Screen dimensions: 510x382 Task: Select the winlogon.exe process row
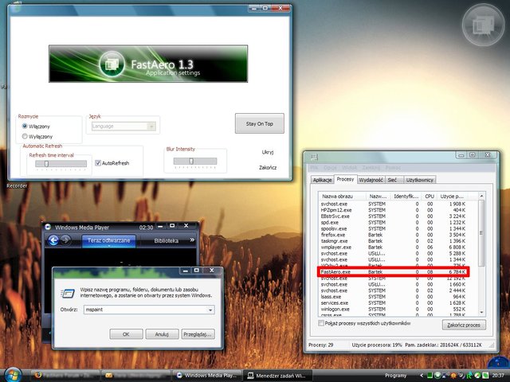[x=394, y=309]
